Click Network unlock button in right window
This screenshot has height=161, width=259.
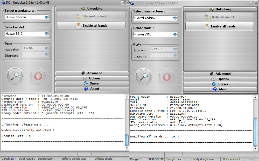pos(220,17)
